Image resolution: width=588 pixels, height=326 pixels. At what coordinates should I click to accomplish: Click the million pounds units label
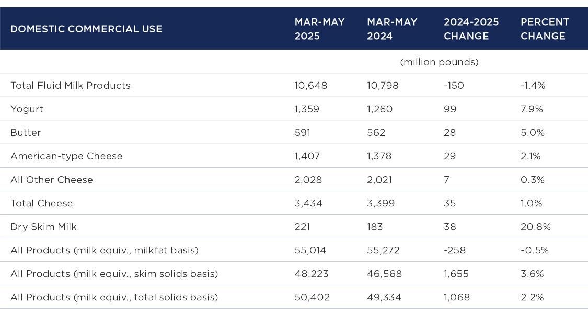439,62
